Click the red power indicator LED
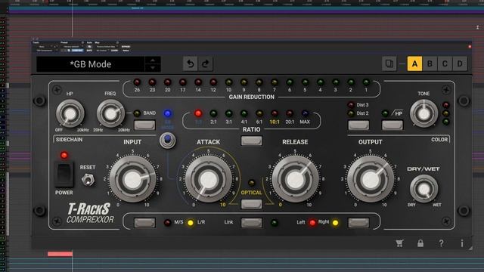484x272 pixels. tap(64, 155)
